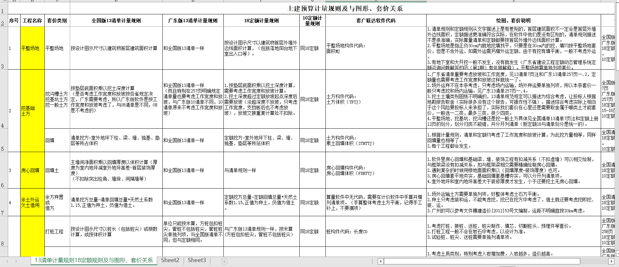The height and width of the screenshot is (267, 619).
Task: Select the 13清单计量规则18定额规则 sheet tab
Action: 94,260
